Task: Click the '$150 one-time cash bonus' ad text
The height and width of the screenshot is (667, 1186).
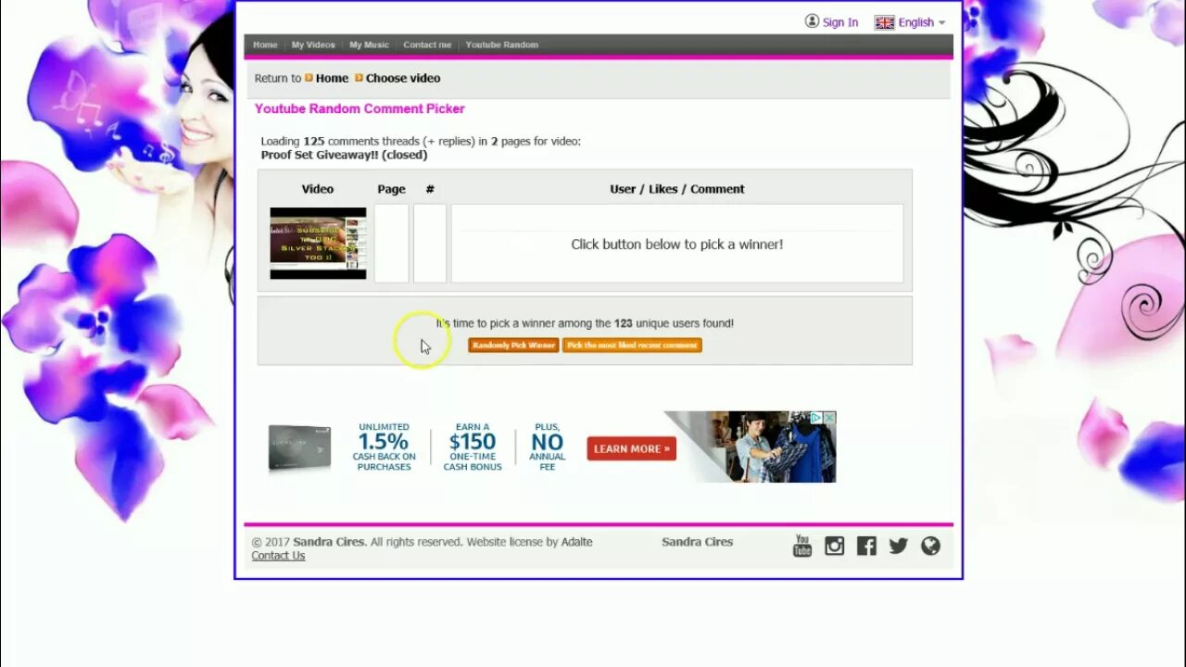Action: pyautogui.click(x=473, y=447)
